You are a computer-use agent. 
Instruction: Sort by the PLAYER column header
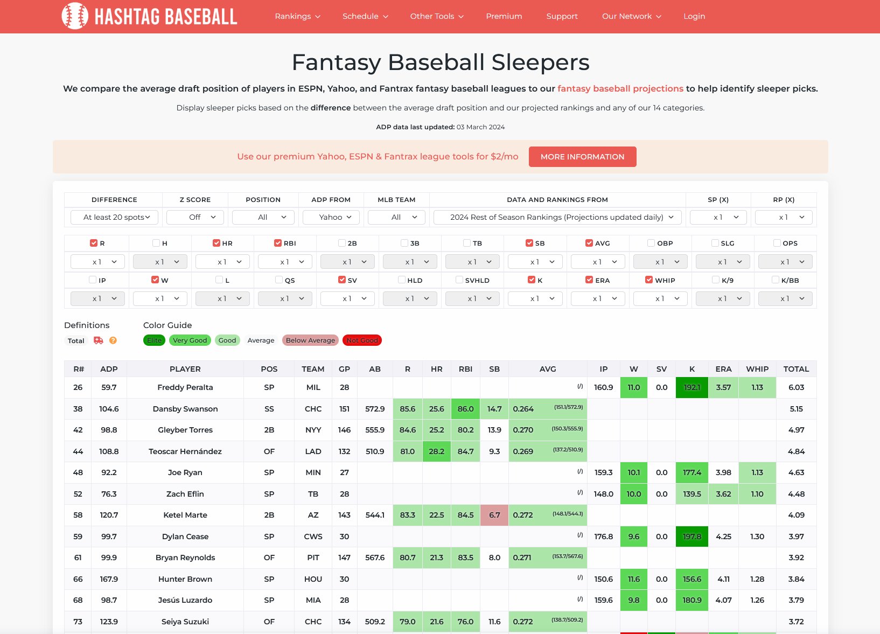pyautogui.click(x=185, y=369)
